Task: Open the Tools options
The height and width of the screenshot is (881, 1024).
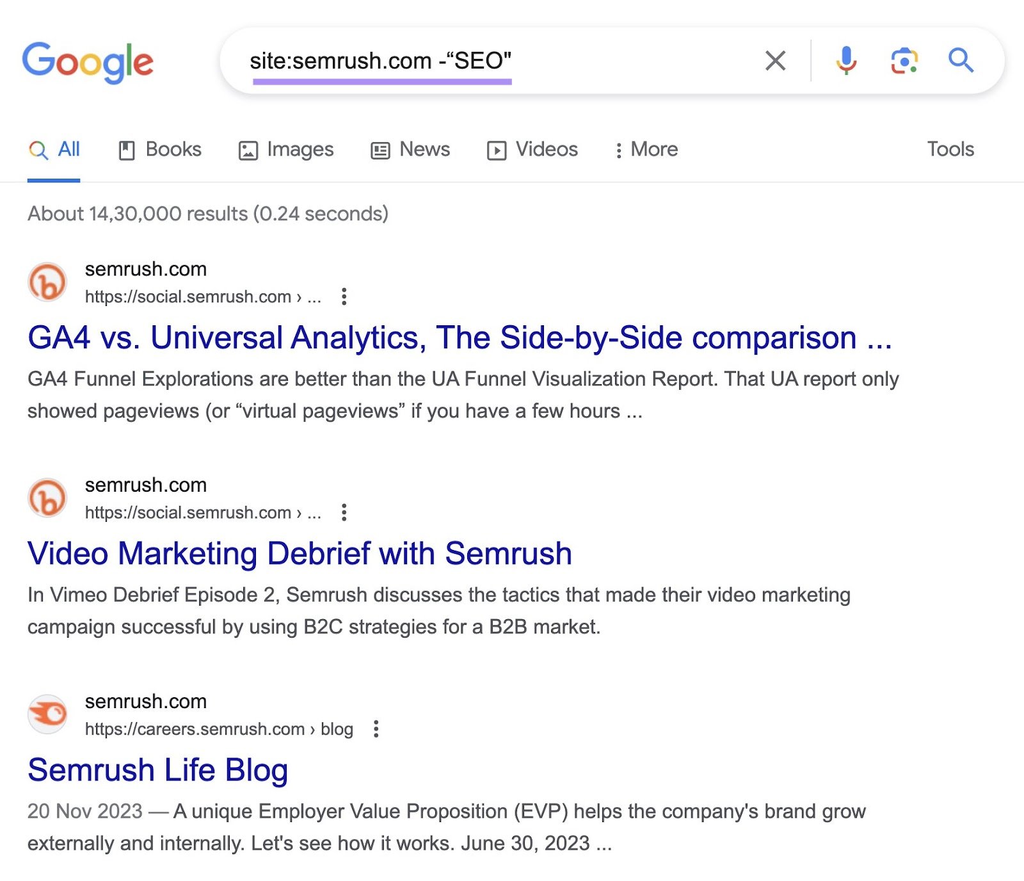Action: pos(951,149)
